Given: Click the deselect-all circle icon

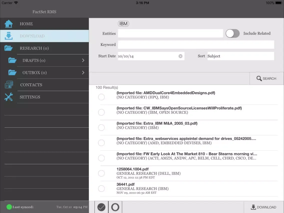Looking at the screenshot, I should click(115, 207).
